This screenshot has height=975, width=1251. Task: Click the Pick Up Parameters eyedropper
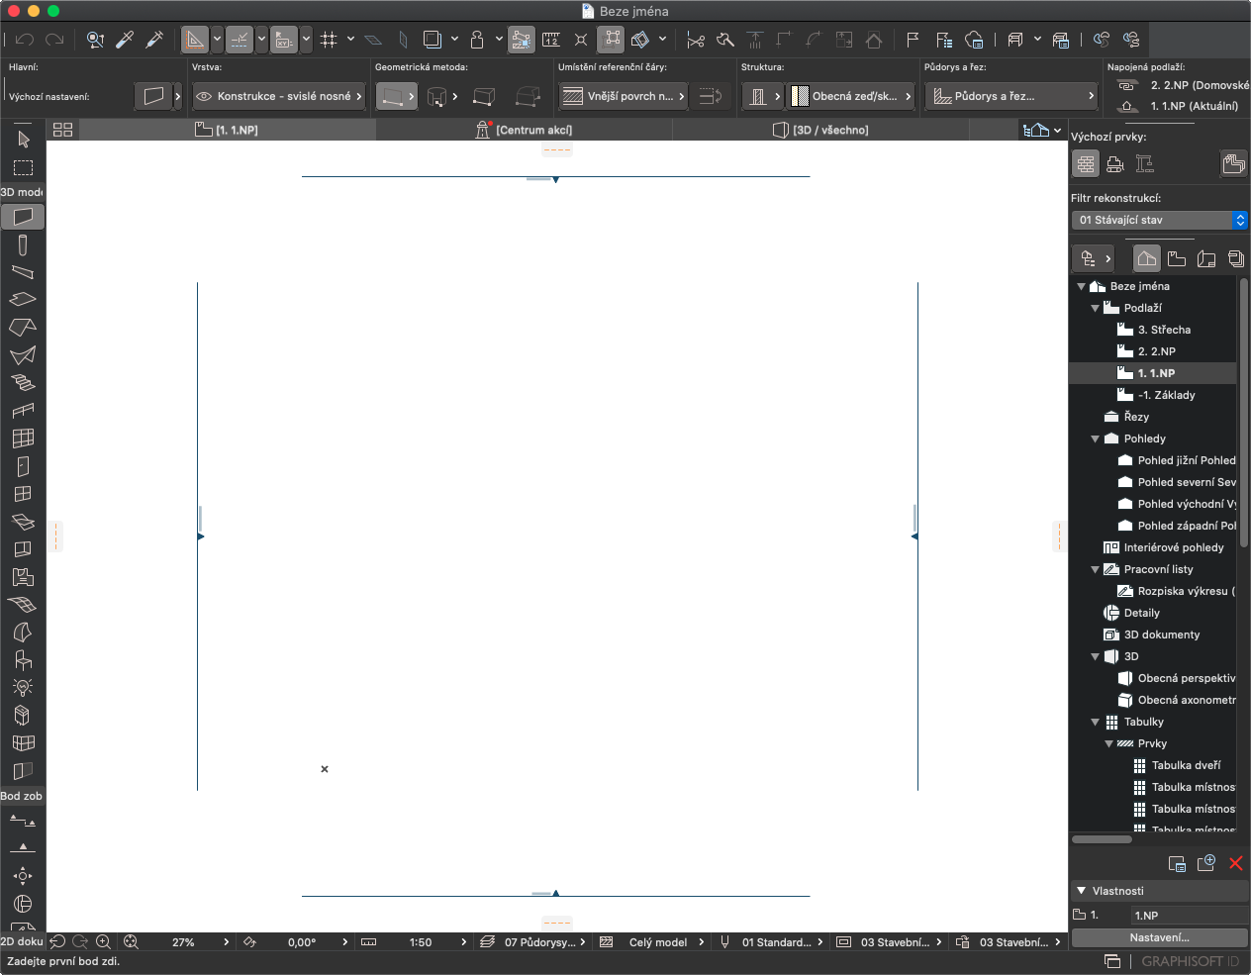125,40
